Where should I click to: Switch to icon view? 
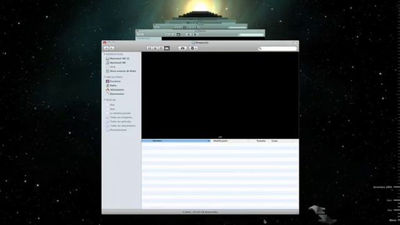(149, 48)
